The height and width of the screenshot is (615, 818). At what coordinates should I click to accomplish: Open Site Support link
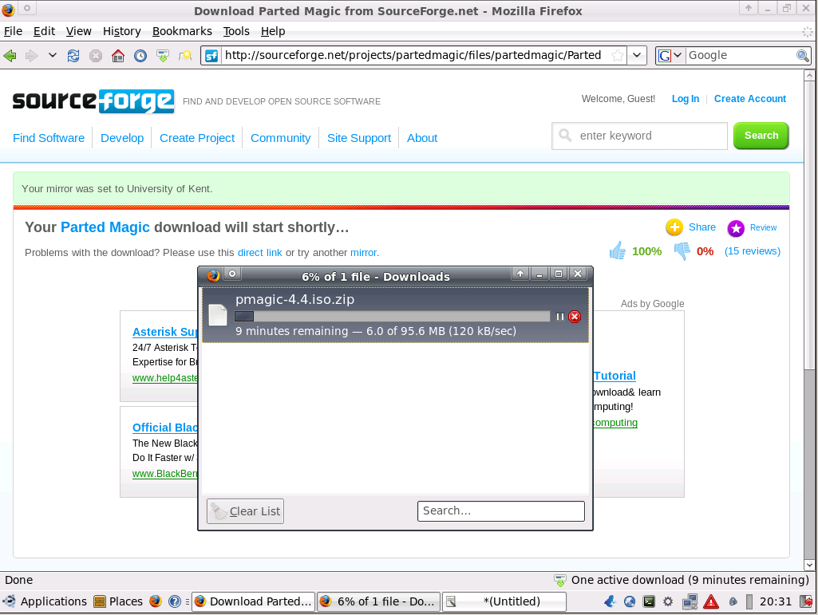click(x=359, y=138)
